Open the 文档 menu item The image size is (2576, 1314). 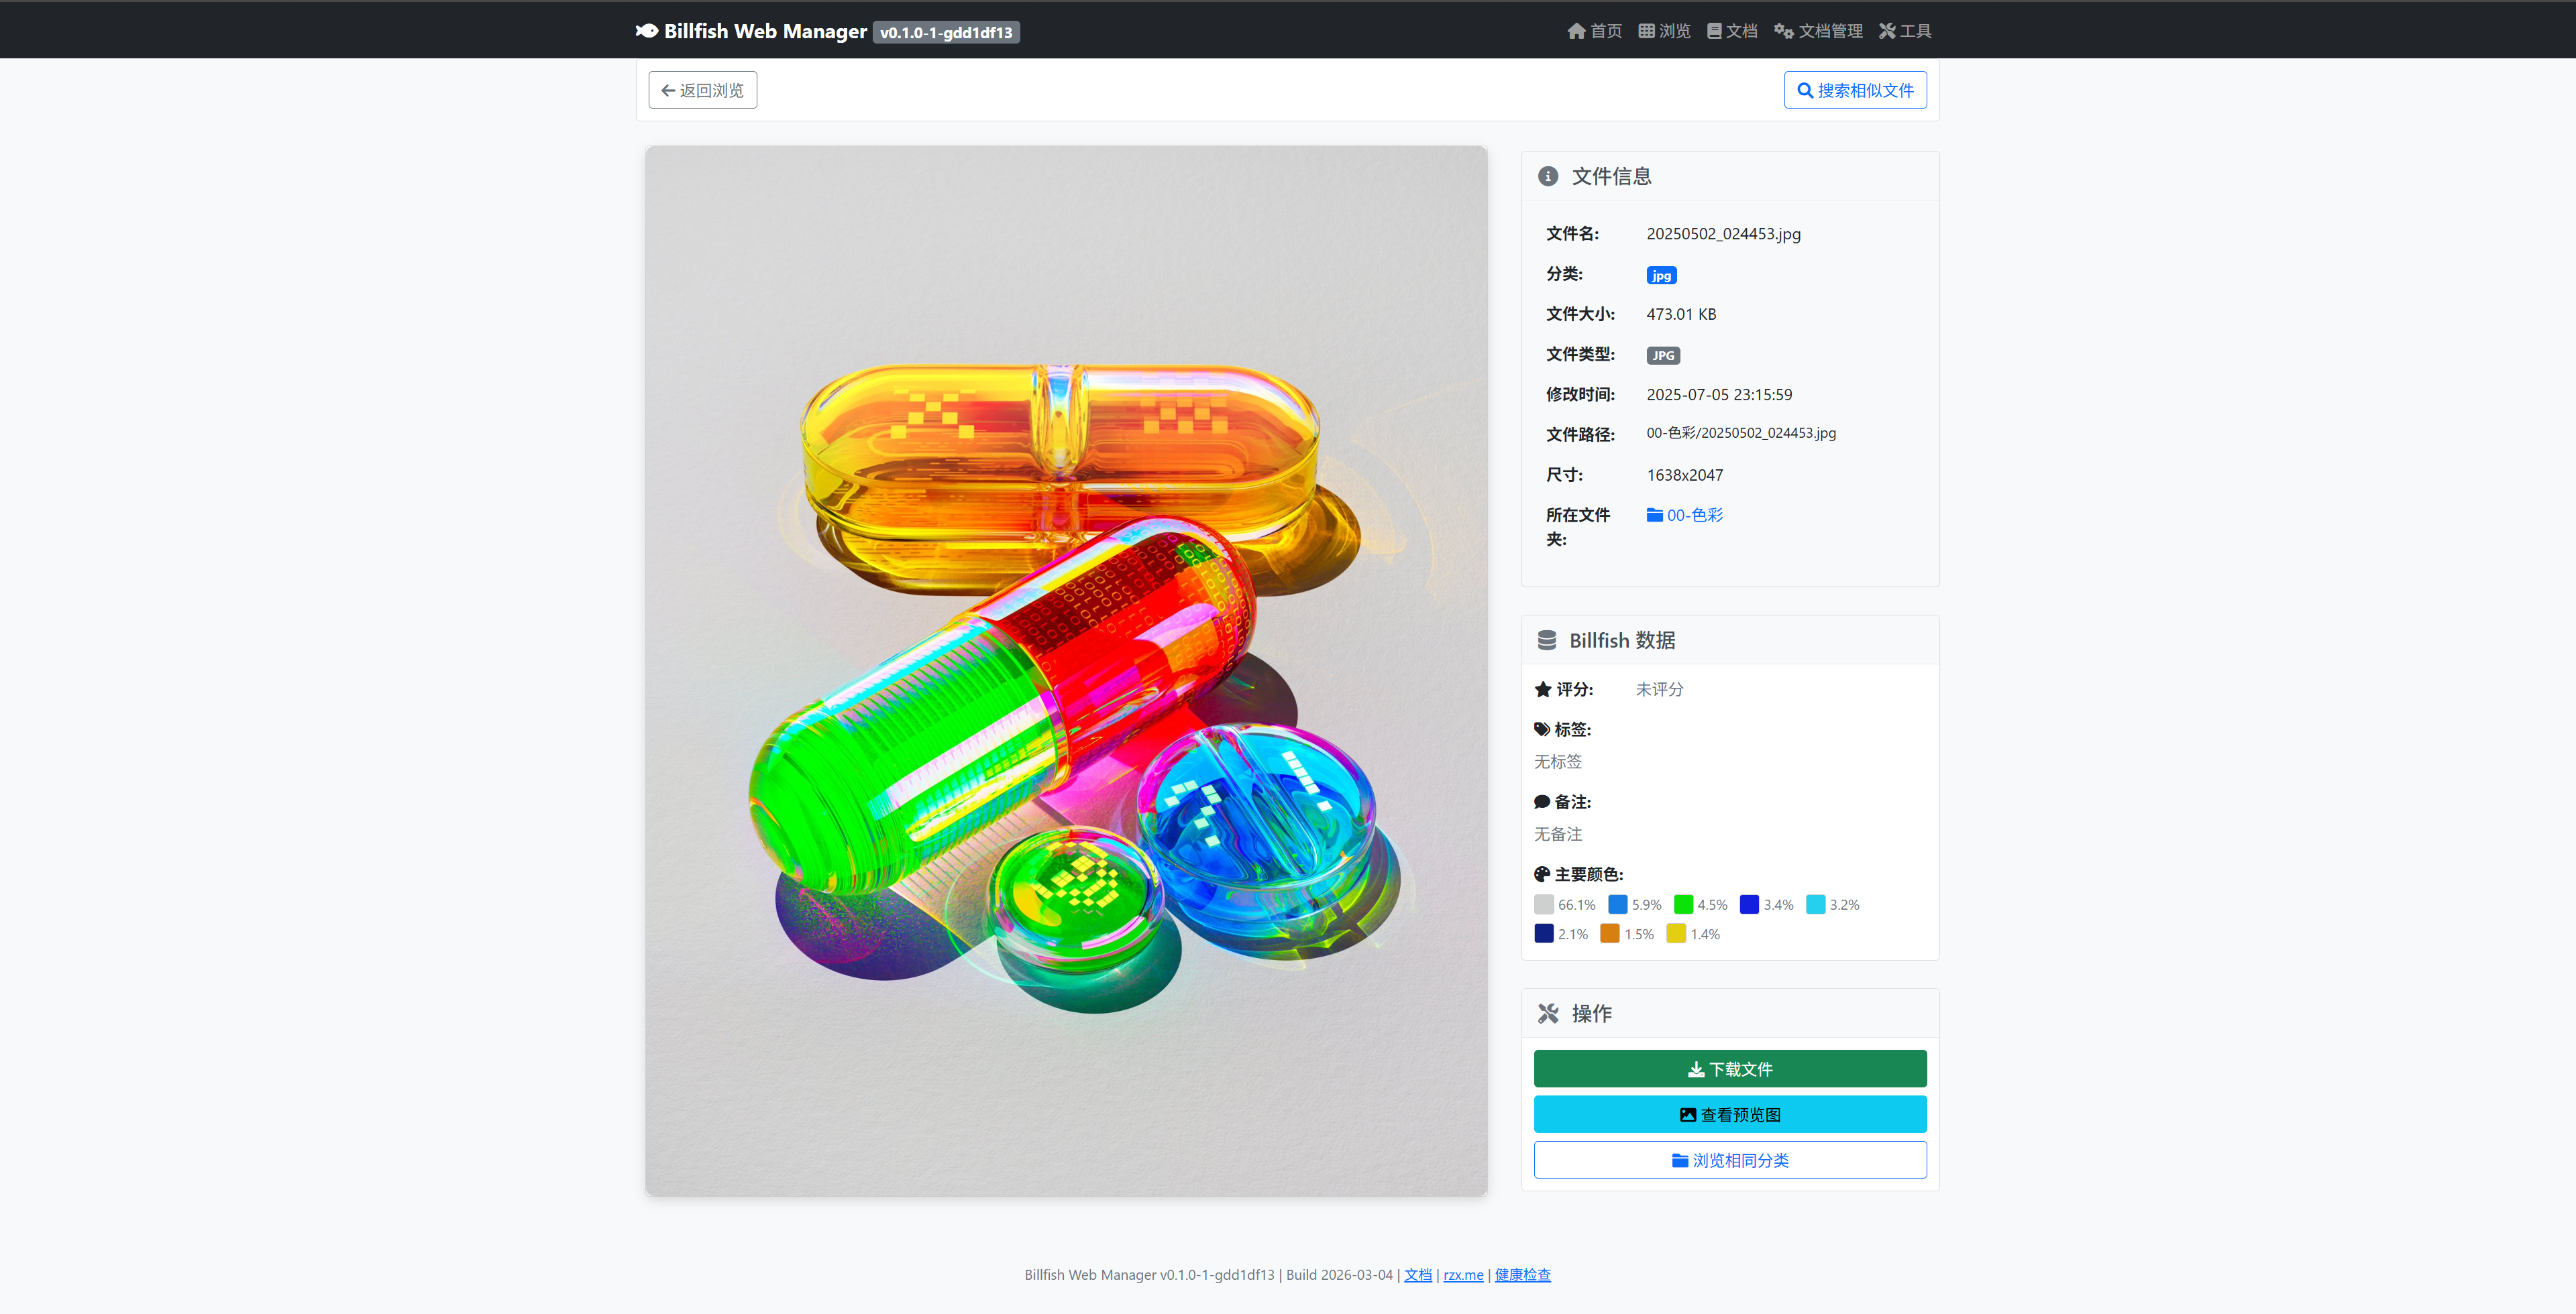[1732, 31]
